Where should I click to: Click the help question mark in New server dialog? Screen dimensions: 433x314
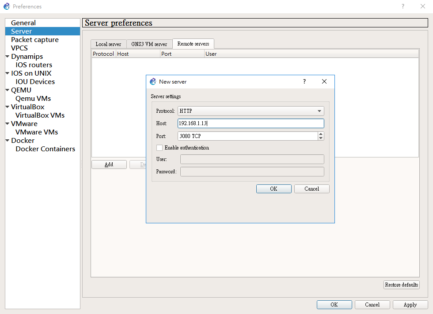304,81
